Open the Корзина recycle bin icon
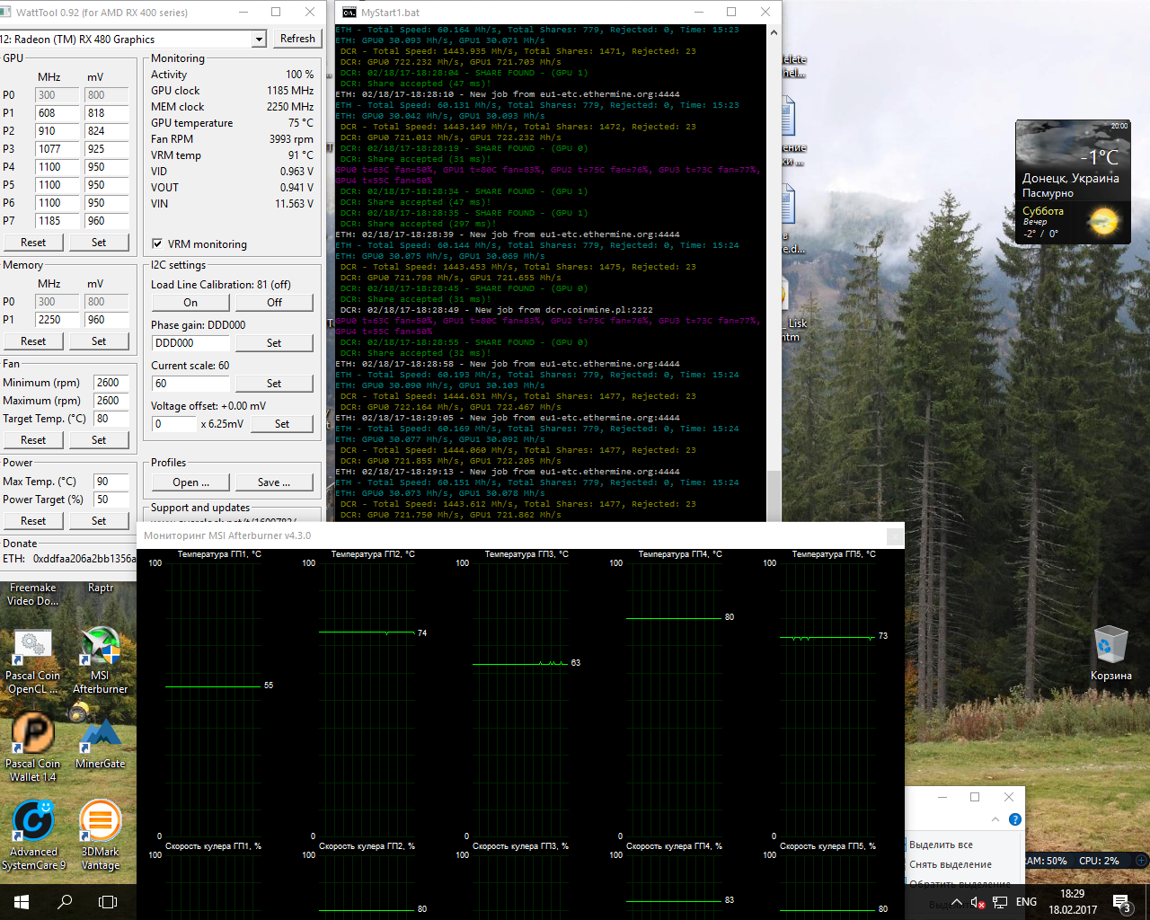 [1111, 654]
